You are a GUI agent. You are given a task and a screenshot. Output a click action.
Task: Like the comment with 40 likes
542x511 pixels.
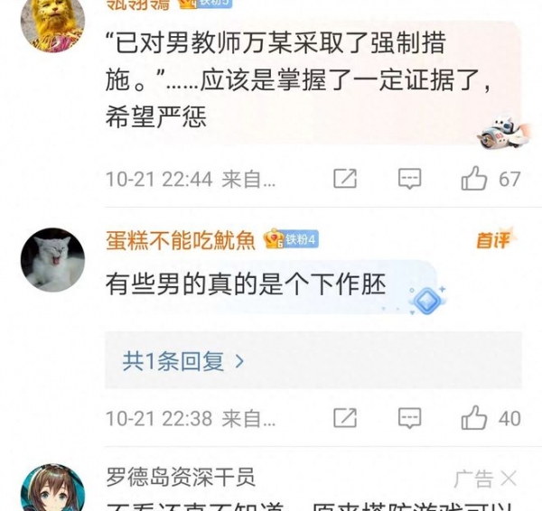(x=474, y=418)
